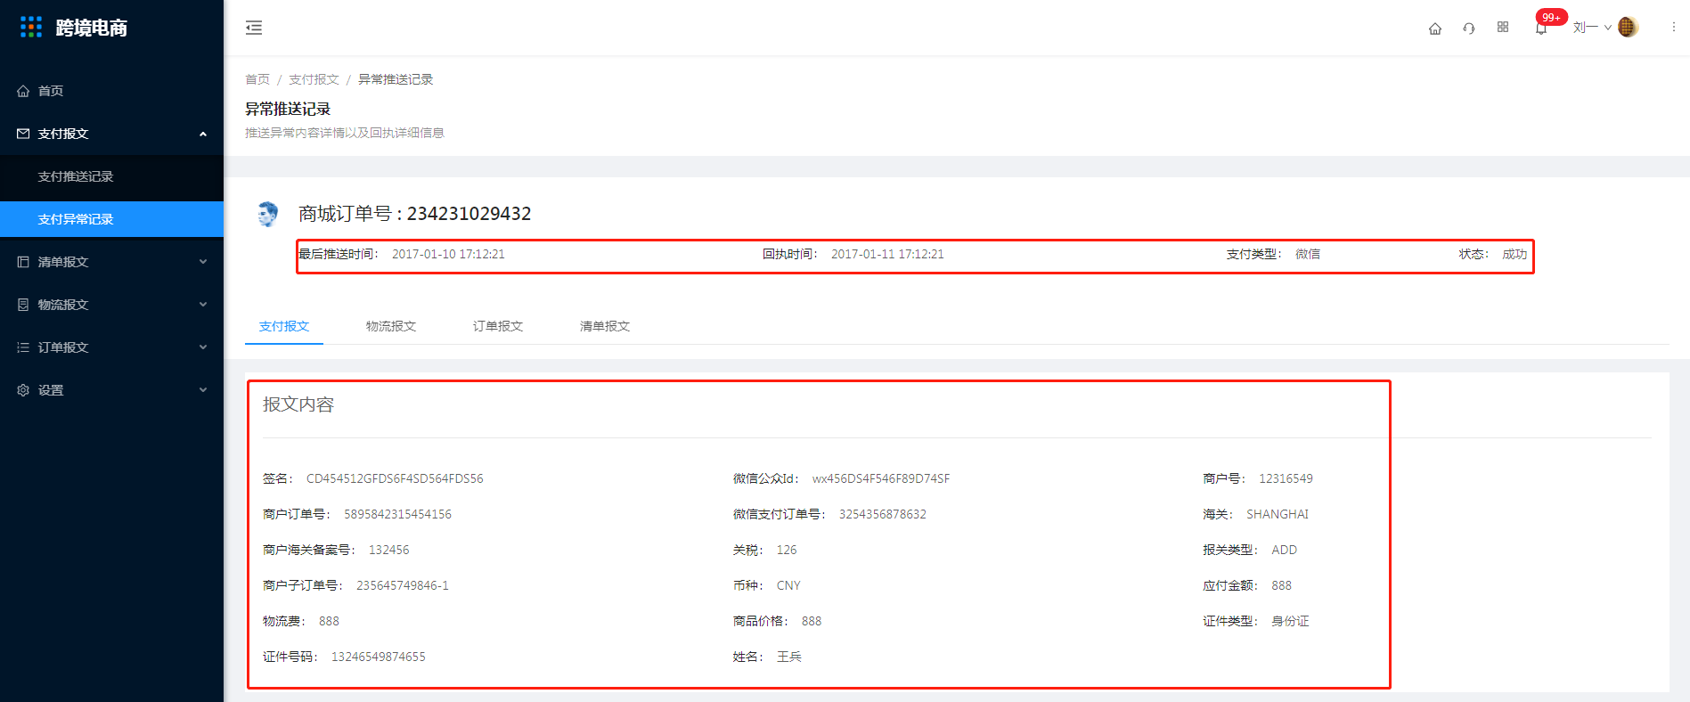Click 关税 value 126
Image resolution: width=1690 pixels, height=702 pixels.
pyautogui.click(x=787, y=550)
